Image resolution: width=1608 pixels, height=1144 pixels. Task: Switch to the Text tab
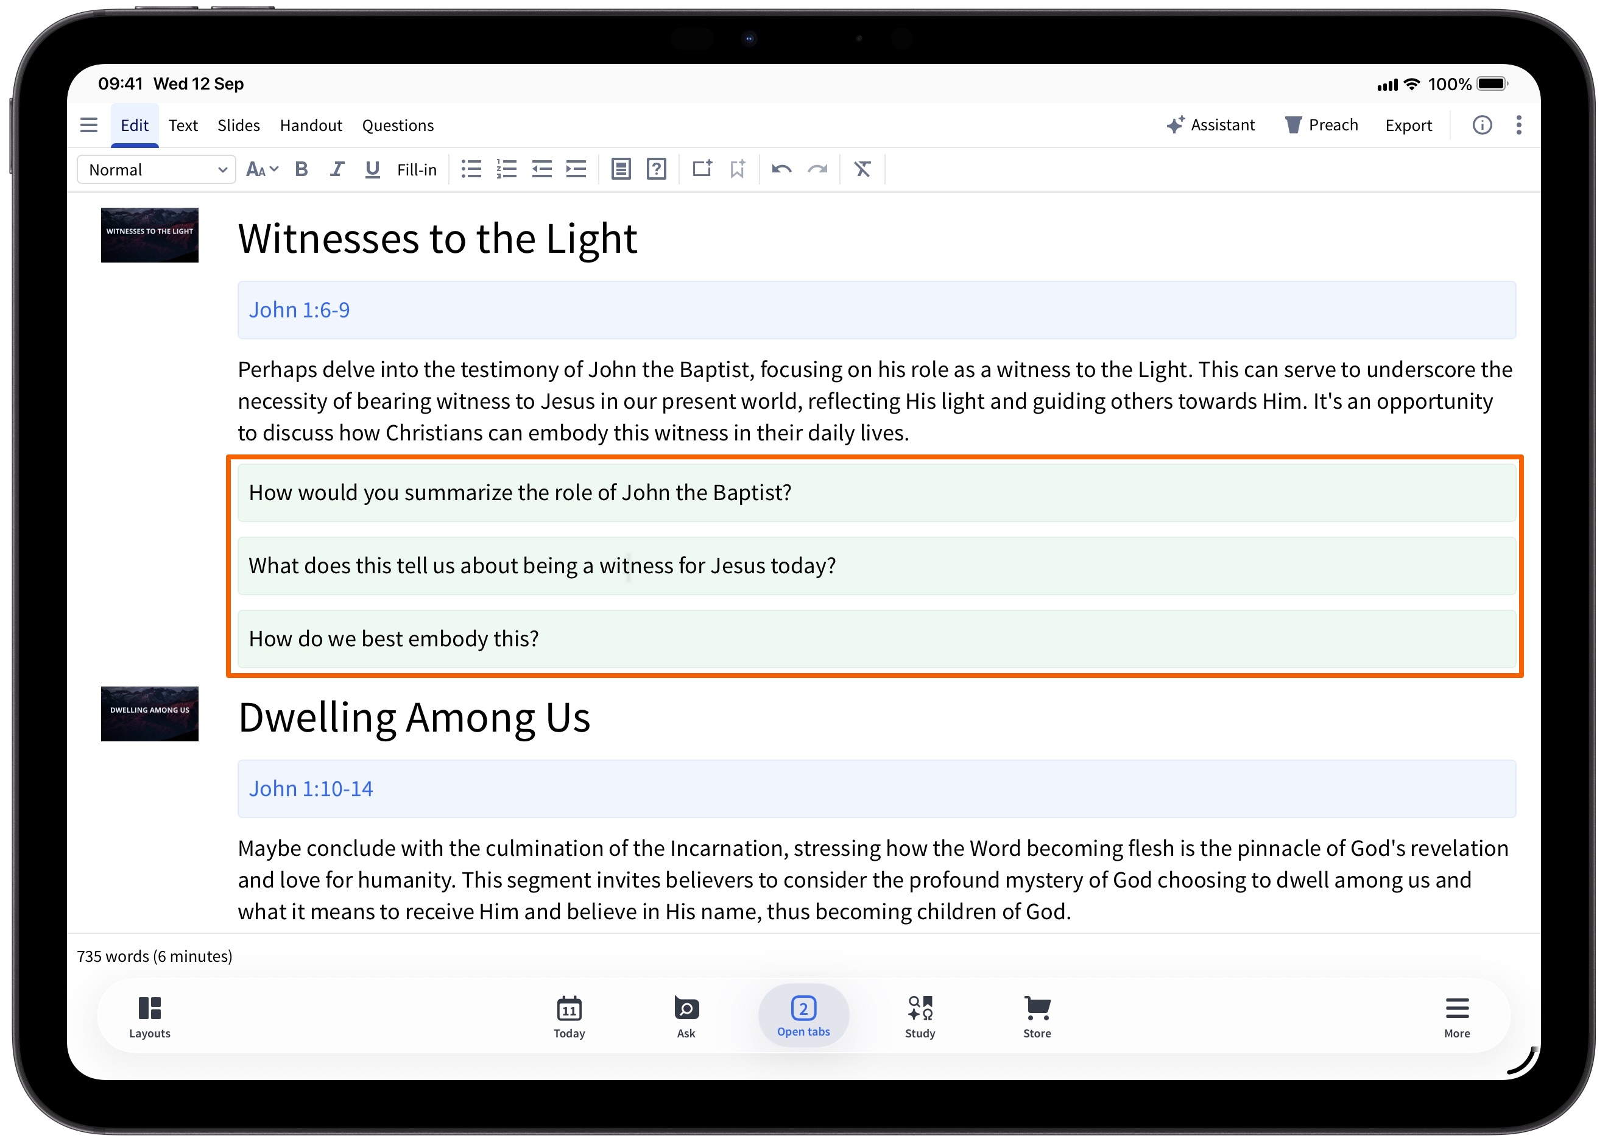[183, 125]
